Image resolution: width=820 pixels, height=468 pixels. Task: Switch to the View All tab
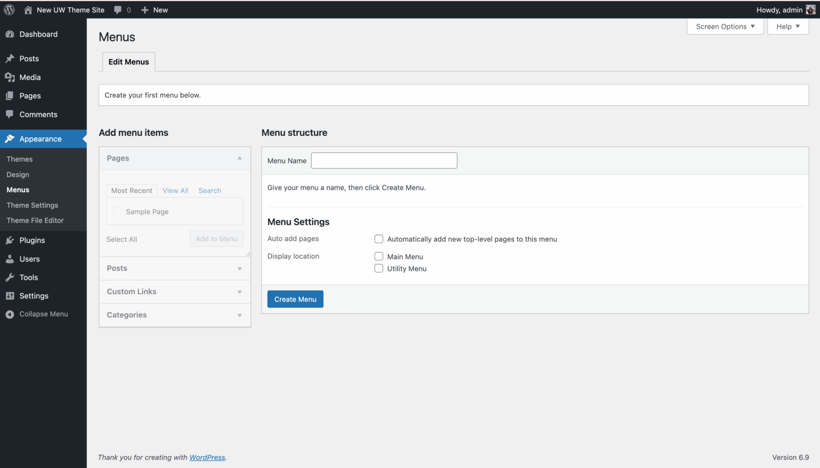(175, 190)
